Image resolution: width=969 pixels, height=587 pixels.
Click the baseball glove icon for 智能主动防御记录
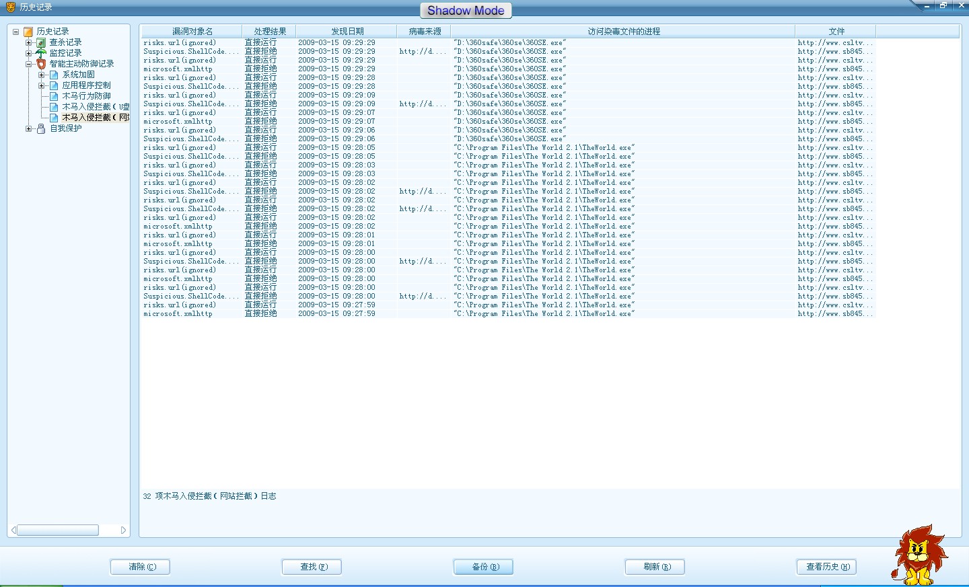tap(41, 64)
